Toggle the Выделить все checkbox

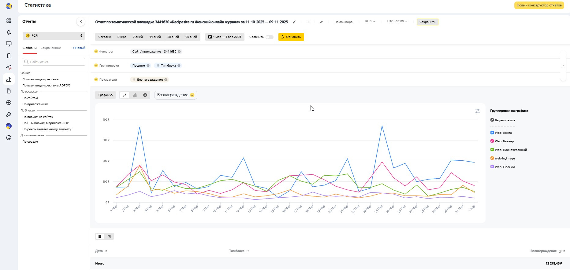coord(492,120)
